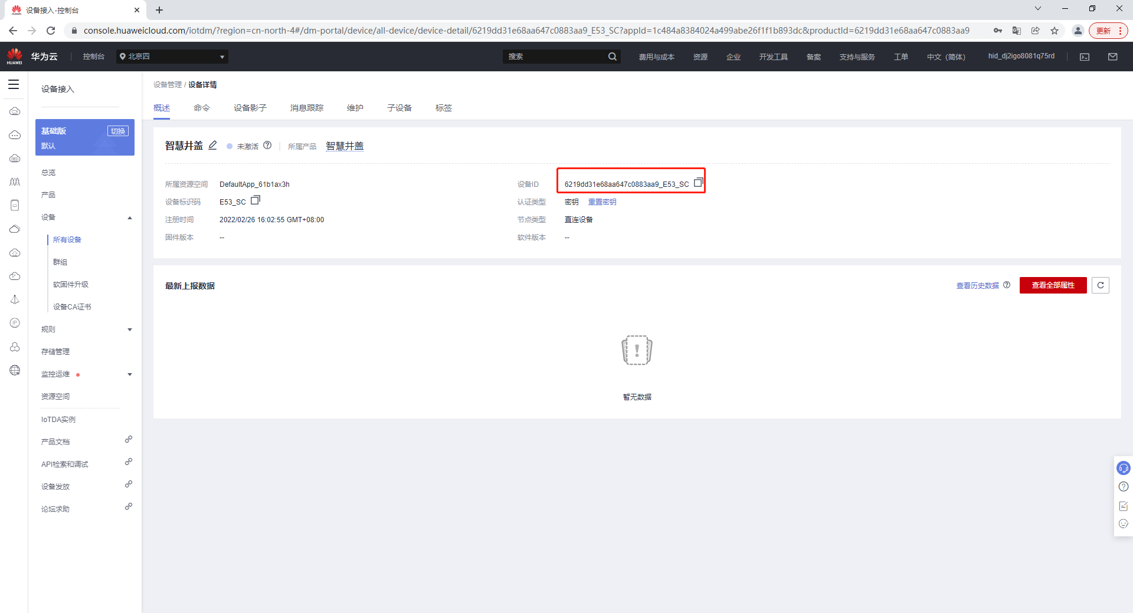
Task: Go to 设备管理 breadcrumb
Action: click(x=168, y=85)
